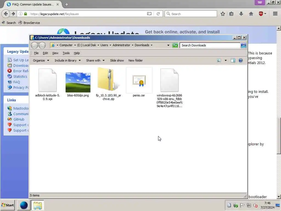Click inside the Search Downloads field
281x211 pixels.
tap(210, 45)
